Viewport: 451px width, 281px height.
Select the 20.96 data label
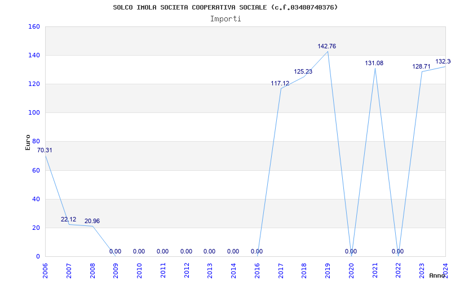[92, 221]
